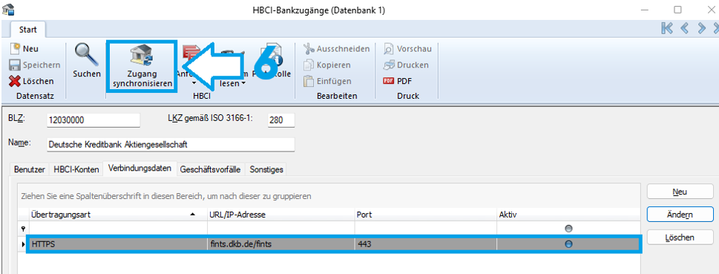Click the app icon in title bar
This screenshot has height=274, width=719.
pos(8,9)
